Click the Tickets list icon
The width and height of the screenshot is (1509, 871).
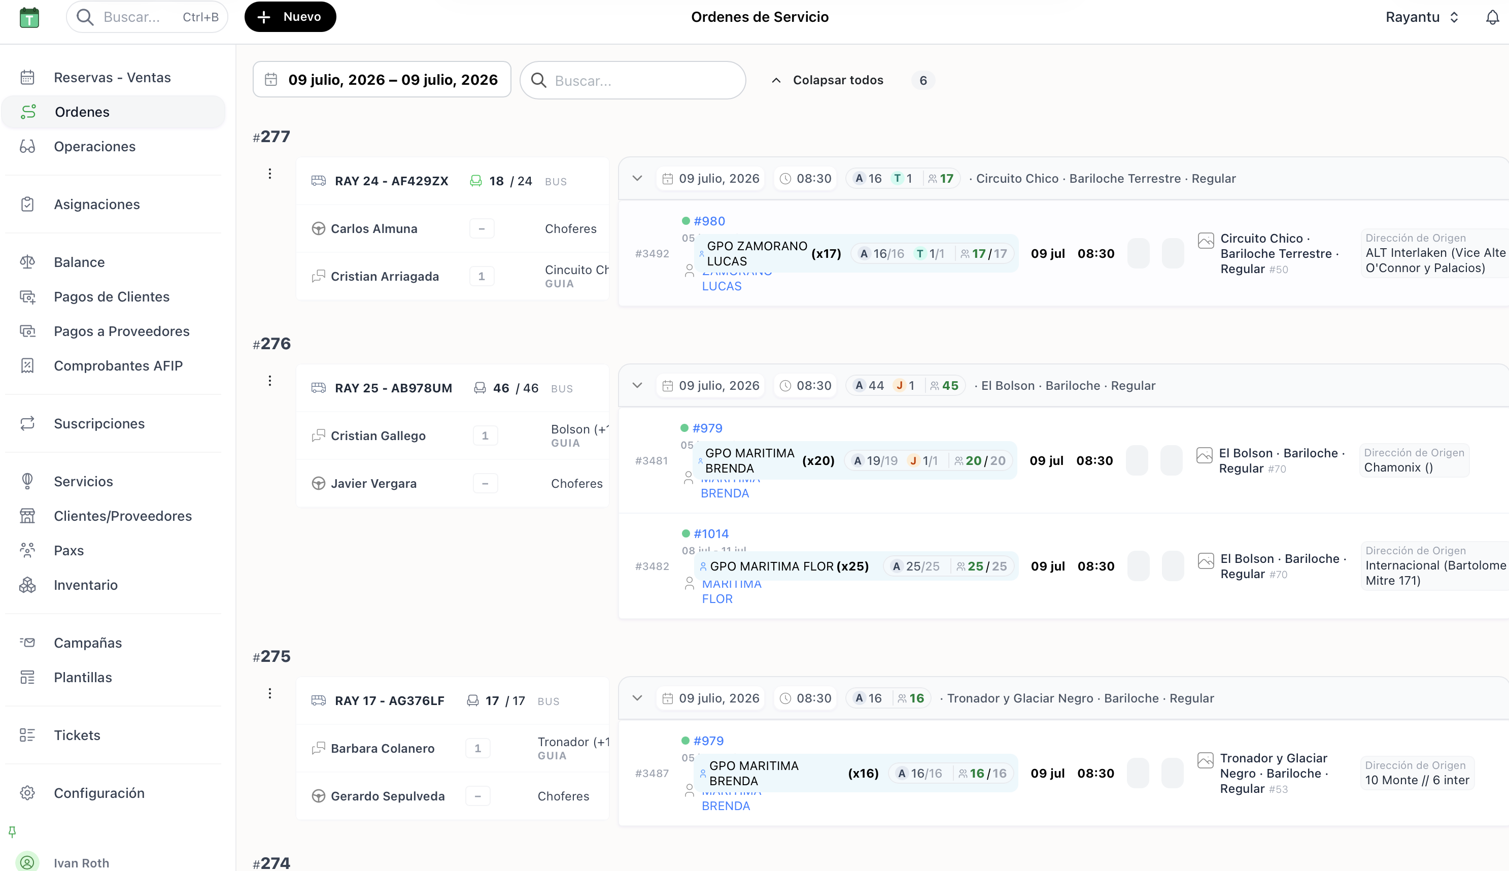click(27, 735)
